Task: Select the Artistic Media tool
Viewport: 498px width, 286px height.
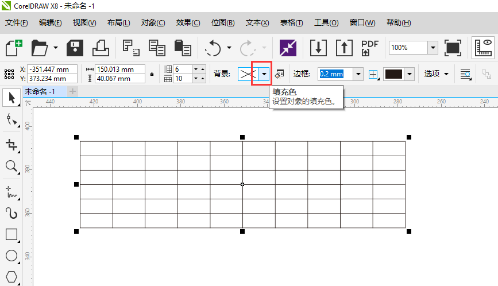Action: (x=11, y=213)
